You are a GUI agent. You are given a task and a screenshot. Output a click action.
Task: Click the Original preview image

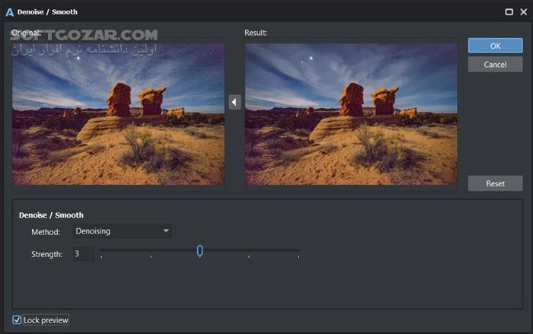click(x=118, y=113)
